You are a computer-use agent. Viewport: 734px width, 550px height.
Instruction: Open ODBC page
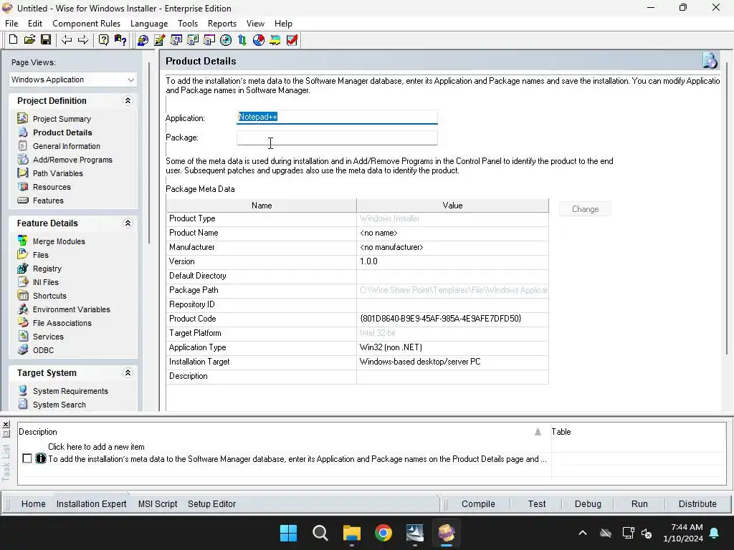[43, 349]
